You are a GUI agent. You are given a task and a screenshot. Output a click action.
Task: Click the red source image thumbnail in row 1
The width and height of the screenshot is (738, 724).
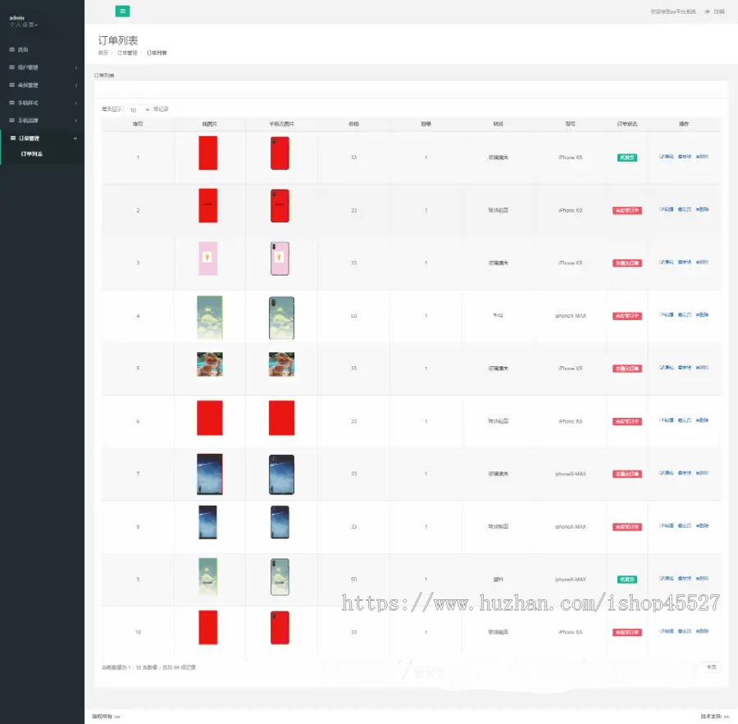[208, 153]
